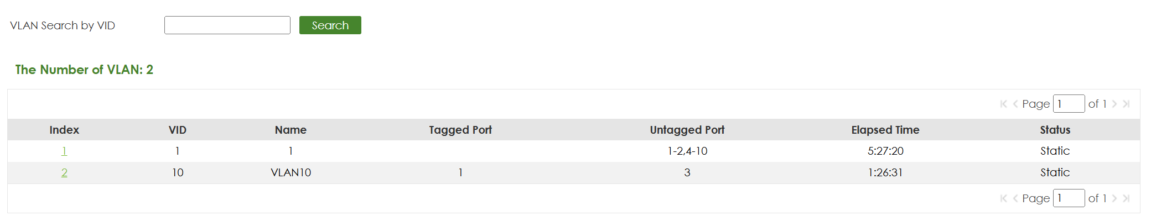This screenshot has height=221, width=1151.
Task: Click the VID column header
Action: click(x=177, y=130)
